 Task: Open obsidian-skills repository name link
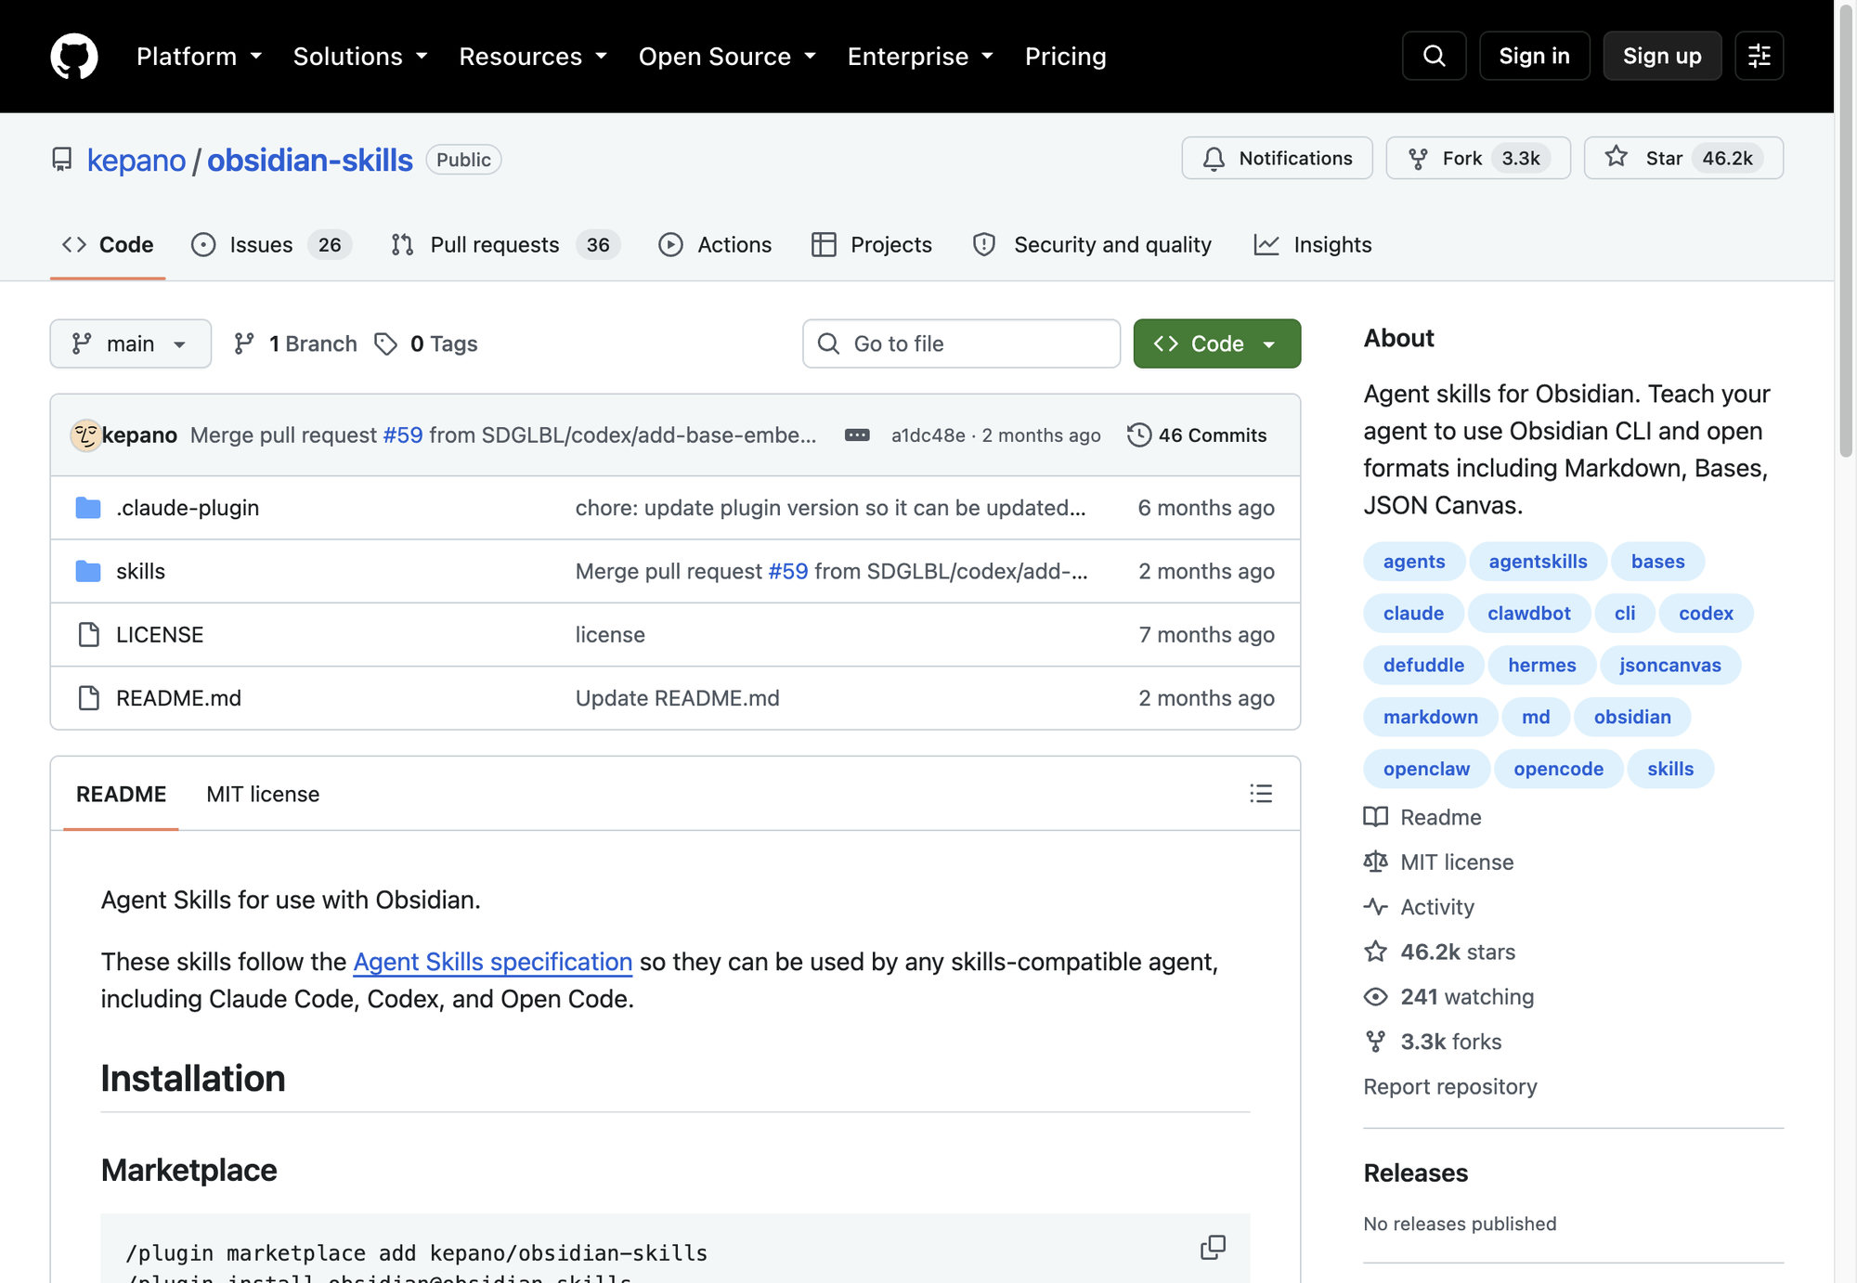[309, 161]
